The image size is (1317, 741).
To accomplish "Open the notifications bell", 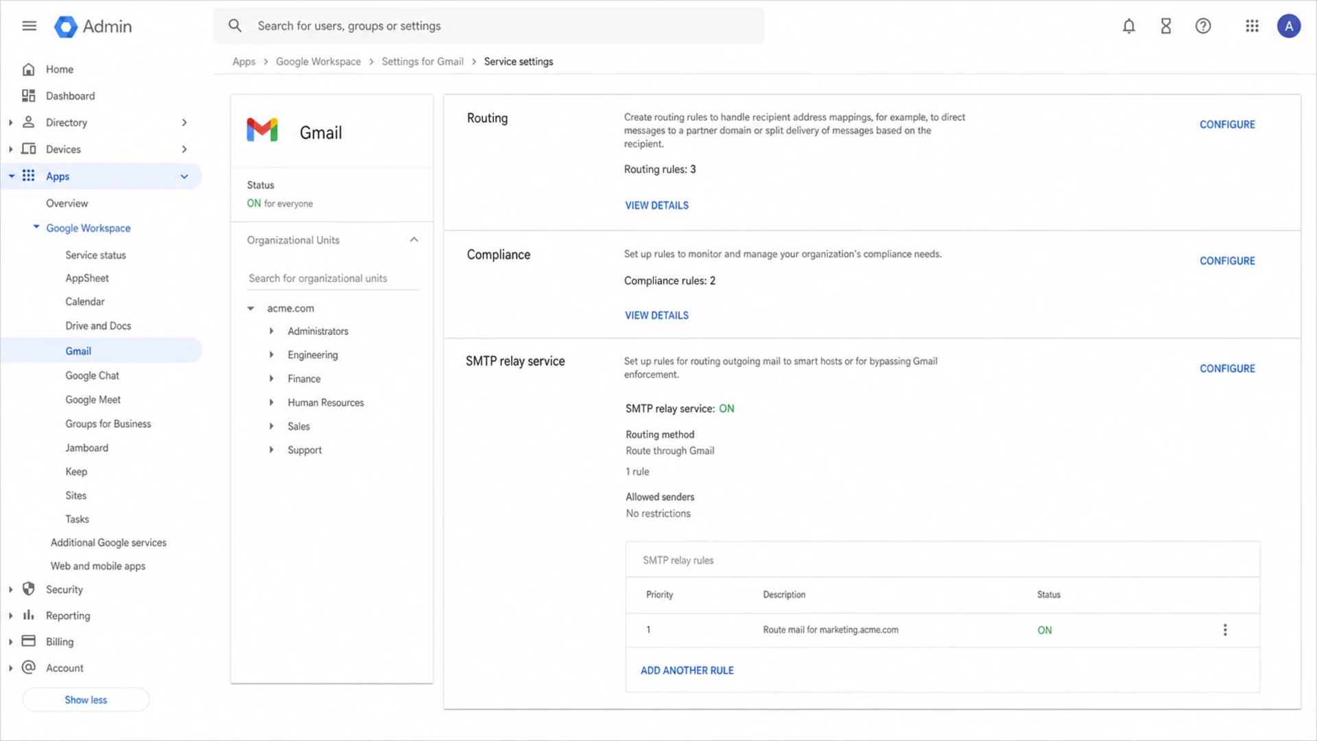I will 1128,26.
